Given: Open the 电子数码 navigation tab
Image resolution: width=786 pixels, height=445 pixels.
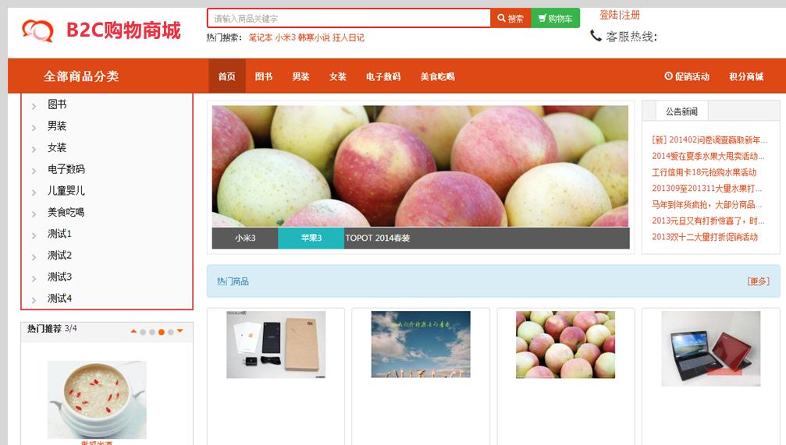Looking at the screenshot, I should coord(383,76).
